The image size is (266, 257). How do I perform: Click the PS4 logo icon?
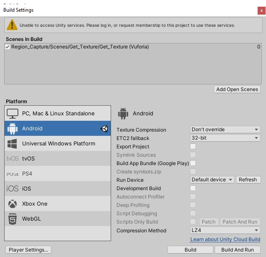13,174
